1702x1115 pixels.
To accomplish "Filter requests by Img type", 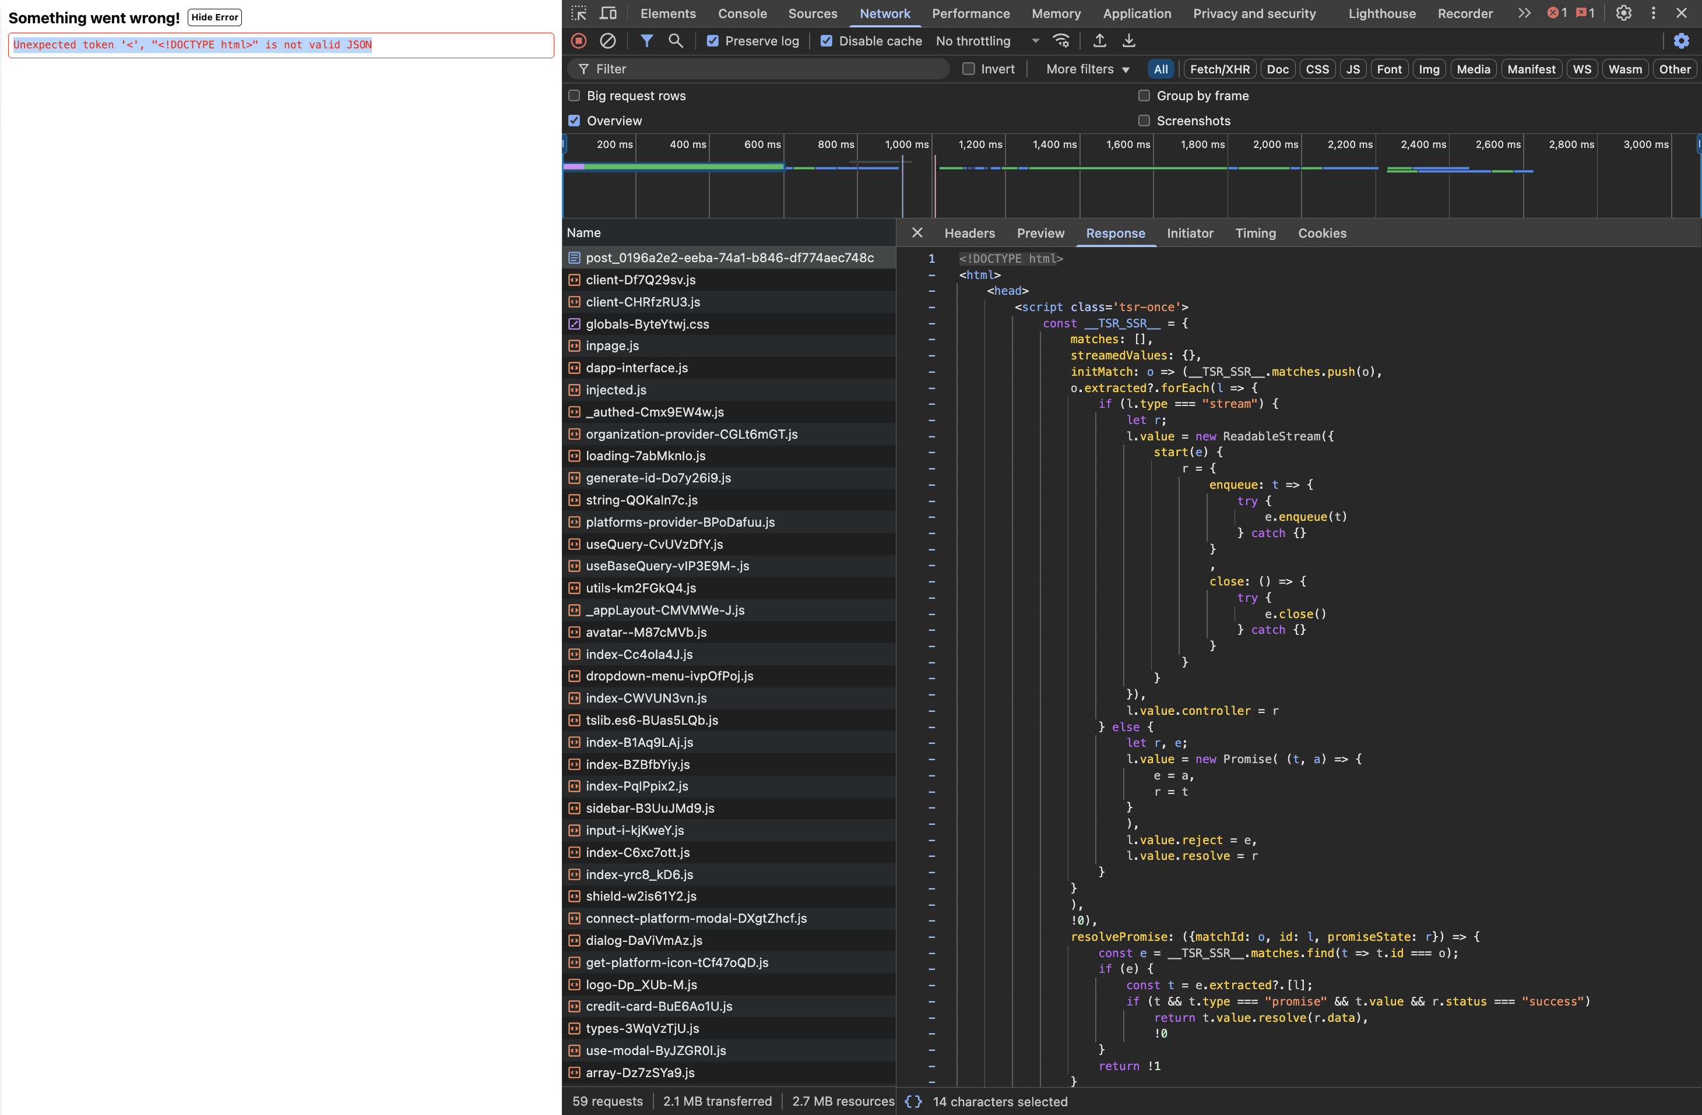I will coord(1429,69).
